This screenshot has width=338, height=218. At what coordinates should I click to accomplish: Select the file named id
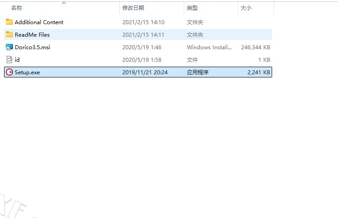[x=17, y=60]
